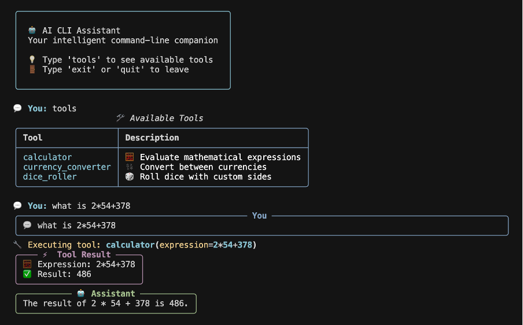Image resolution: width=523 pixels, height=325 pixels.
Task: Click the robot icon beside Assistant title
Action: [x=81, y=293]
